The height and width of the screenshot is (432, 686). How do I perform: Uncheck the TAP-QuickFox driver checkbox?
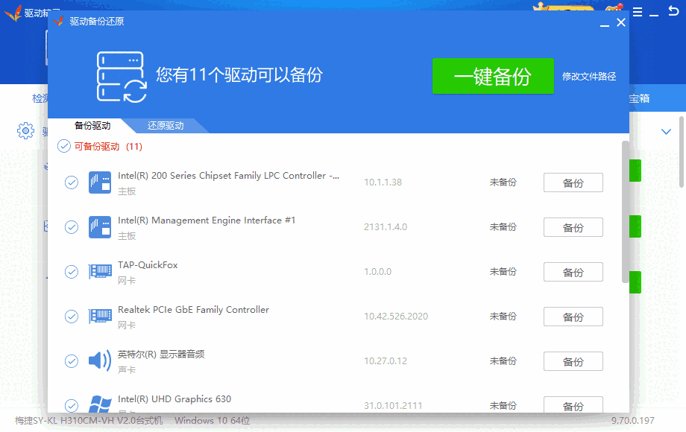click(x=72, y=272)
